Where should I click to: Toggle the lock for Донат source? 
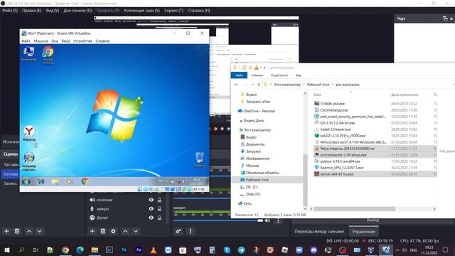point(159,218)
